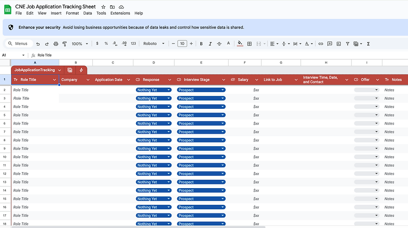This screenshot has height=228, width=408.
Task: Click the insert chart icon
Action: (x=338, y=44)
